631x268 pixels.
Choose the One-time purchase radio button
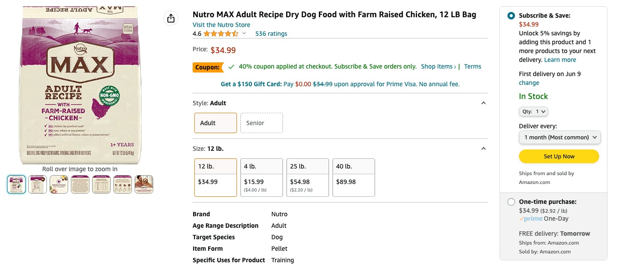tap(511, 202)
